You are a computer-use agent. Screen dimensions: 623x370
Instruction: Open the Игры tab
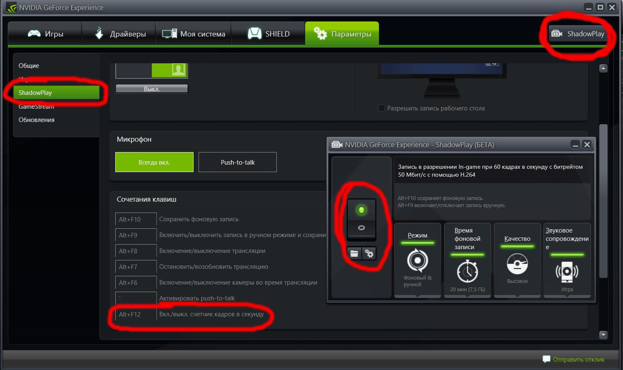[45, 34]
